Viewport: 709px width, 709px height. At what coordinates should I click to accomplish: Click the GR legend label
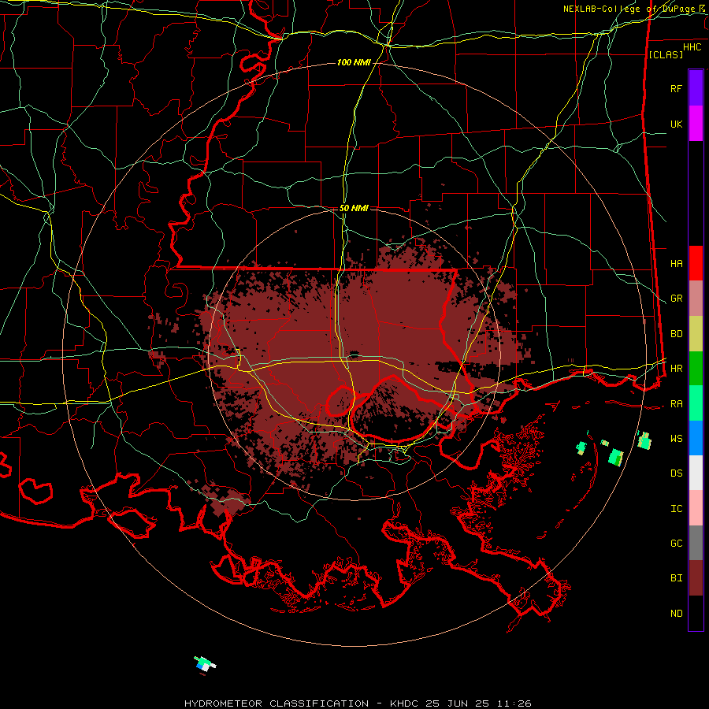pyautogui.click(x=676, y=299)
